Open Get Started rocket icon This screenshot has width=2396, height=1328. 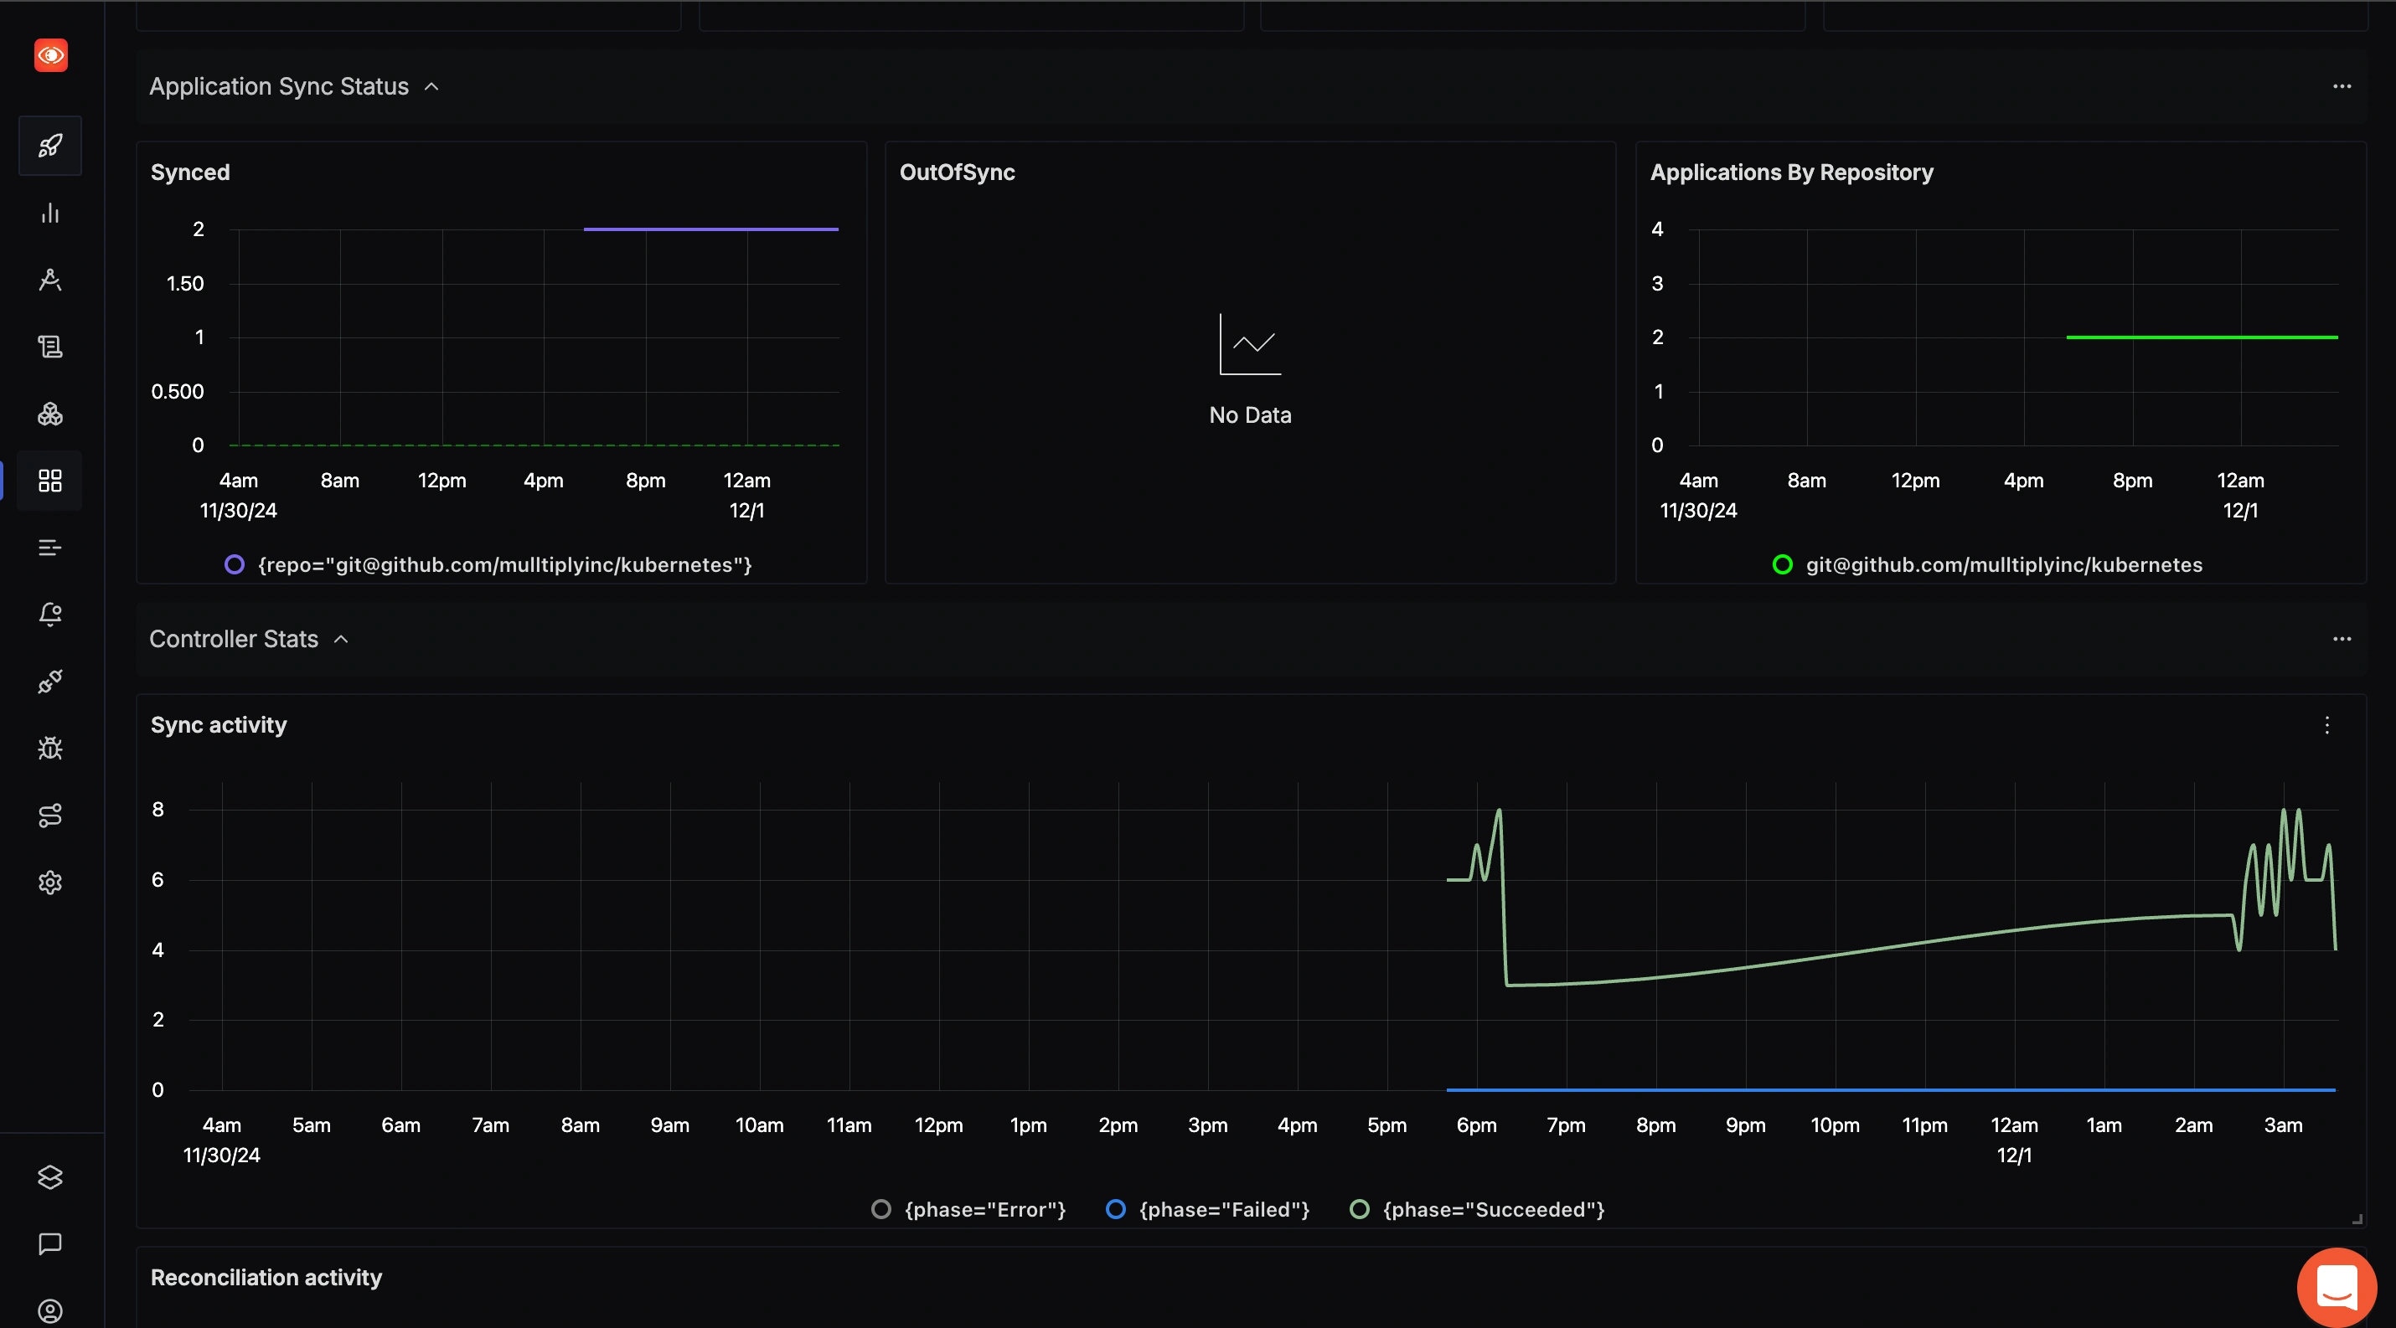[50, 146]
